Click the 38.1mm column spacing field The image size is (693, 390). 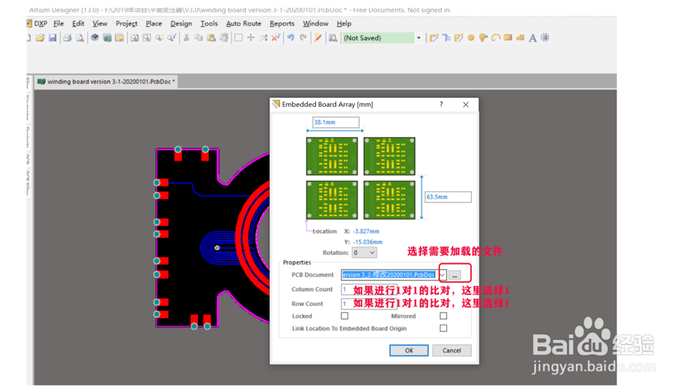(x=336, y=123)
